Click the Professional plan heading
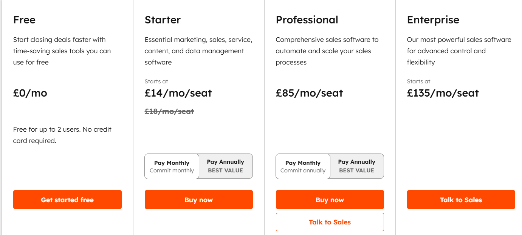 pyautogui.click(x=307, y=20)
